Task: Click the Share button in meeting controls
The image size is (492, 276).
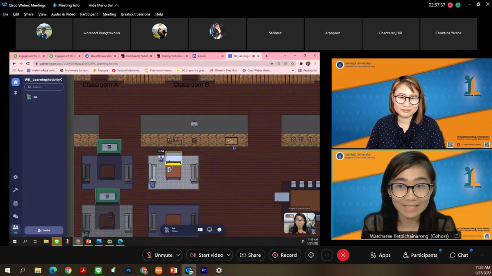Action: point(250,255)
